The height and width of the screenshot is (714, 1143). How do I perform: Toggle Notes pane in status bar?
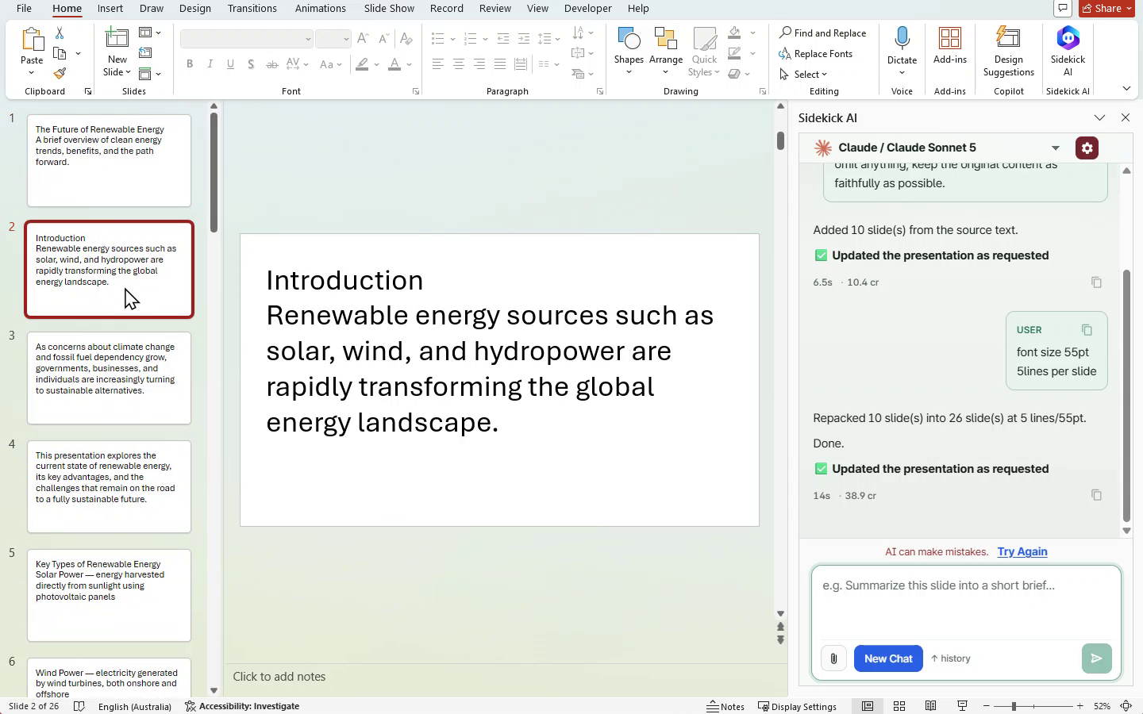tap(725, 706)
